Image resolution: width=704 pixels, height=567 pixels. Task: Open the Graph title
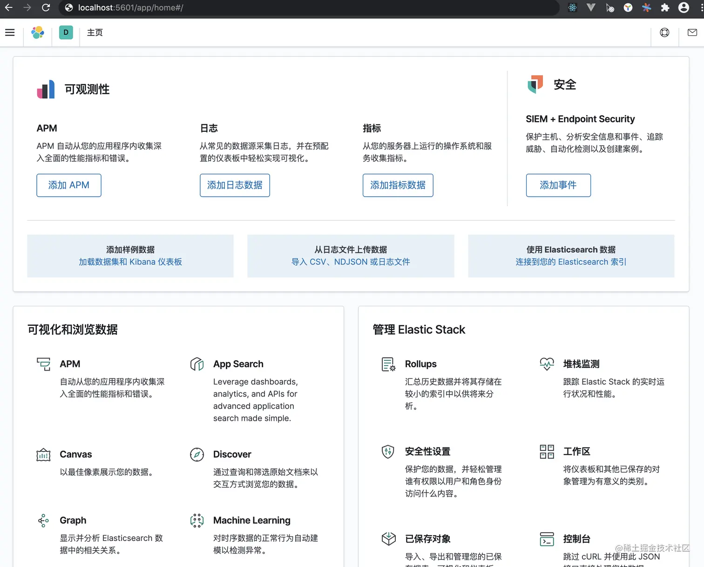click(x=73, y=520)
